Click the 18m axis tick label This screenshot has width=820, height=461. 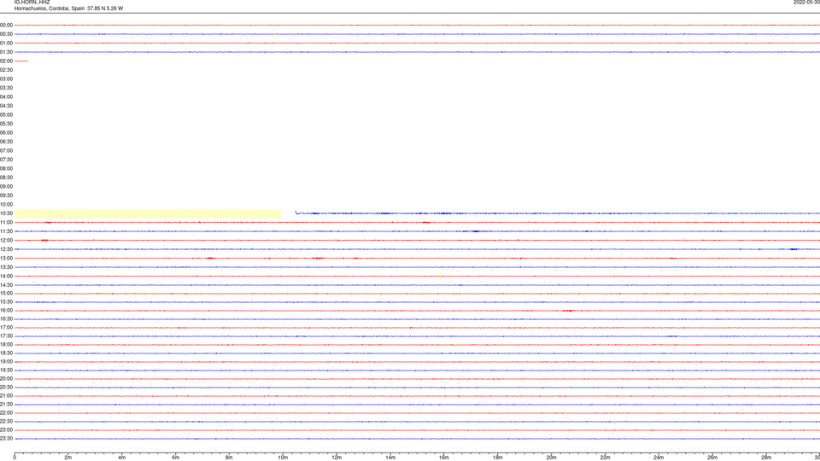click(498, 458)
